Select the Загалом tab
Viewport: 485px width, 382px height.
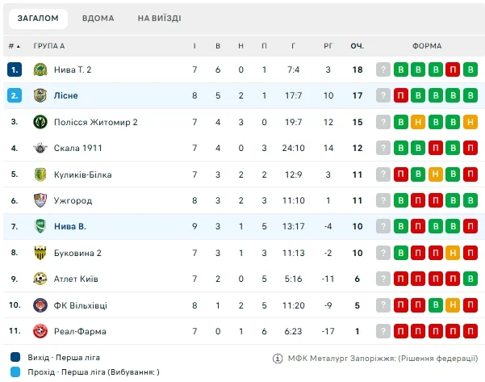(38, 18)
